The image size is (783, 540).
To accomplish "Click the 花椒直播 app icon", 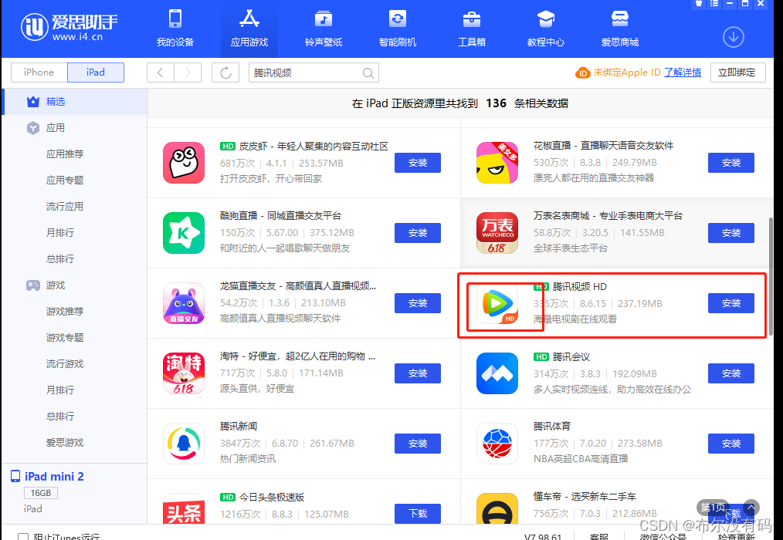I will tap(497, 163).
